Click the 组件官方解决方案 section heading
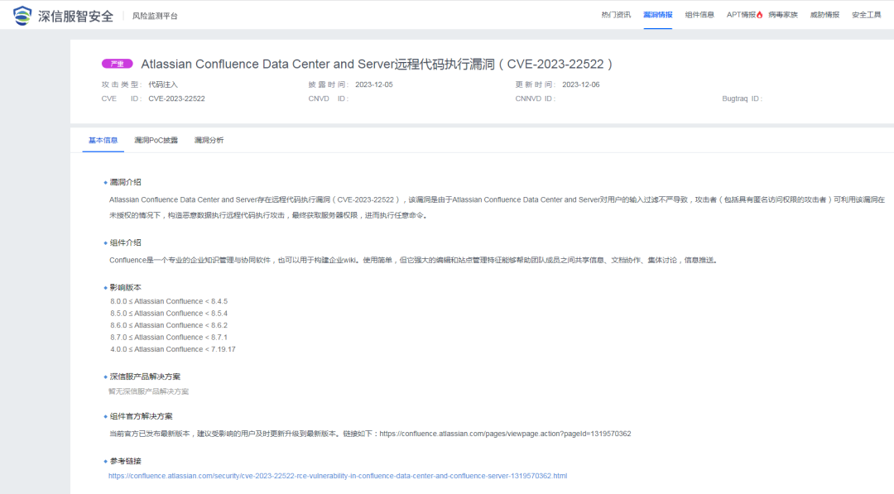The width and height of the screenshot is (894, 494). pos(141,416)
